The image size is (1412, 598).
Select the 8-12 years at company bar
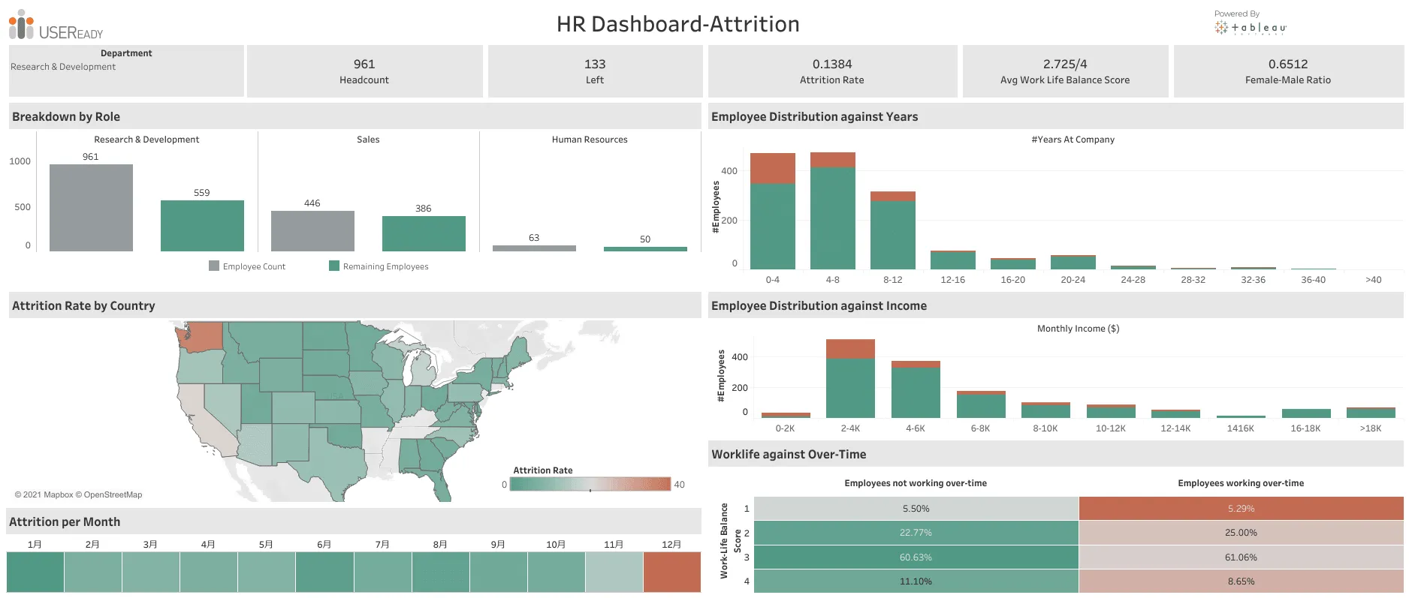(893, 230)
